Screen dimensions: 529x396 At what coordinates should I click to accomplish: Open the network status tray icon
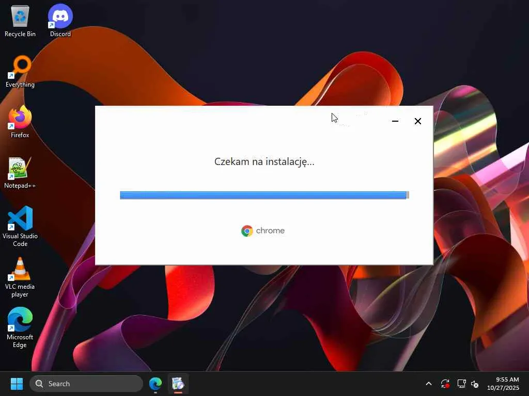461,384
